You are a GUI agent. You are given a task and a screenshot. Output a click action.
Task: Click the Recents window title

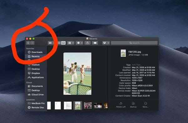coord(93,39)
